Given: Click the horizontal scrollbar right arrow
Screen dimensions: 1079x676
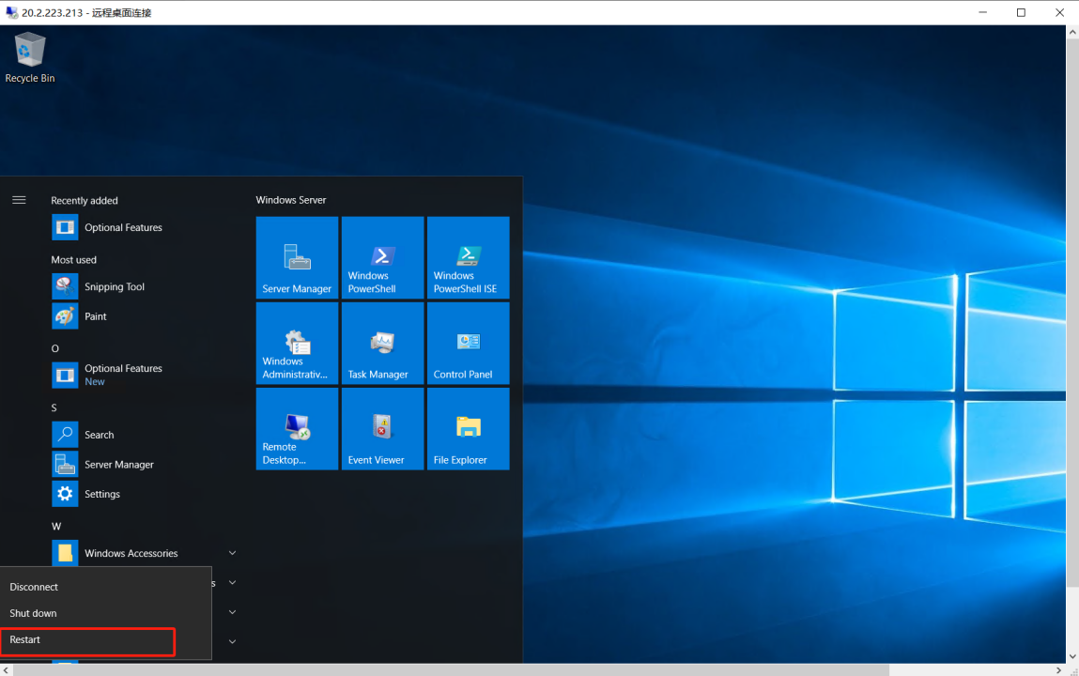Looking at the screenshot, I should (x=1059, y=669).
